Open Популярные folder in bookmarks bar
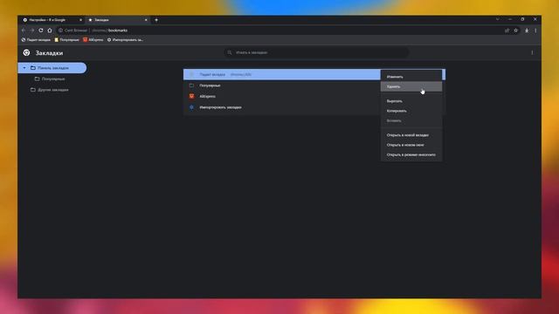559x314 pixels. pyautogui.click(x=66, y=40)
